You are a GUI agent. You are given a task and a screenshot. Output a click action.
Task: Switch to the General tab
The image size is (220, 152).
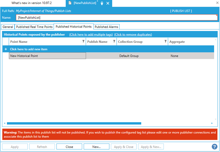click(8, 27)
